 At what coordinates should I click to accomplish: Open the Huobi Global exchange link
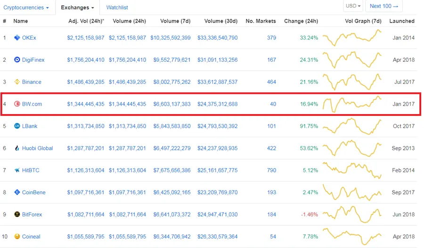coord(37,148)
